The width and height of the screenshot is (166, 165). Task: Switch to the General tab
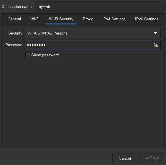[14, 19]
